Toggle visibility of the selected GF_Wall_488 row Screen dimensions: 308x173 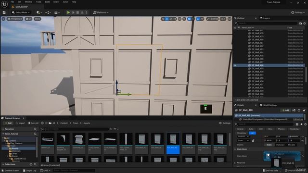click(x=235, y=65)
